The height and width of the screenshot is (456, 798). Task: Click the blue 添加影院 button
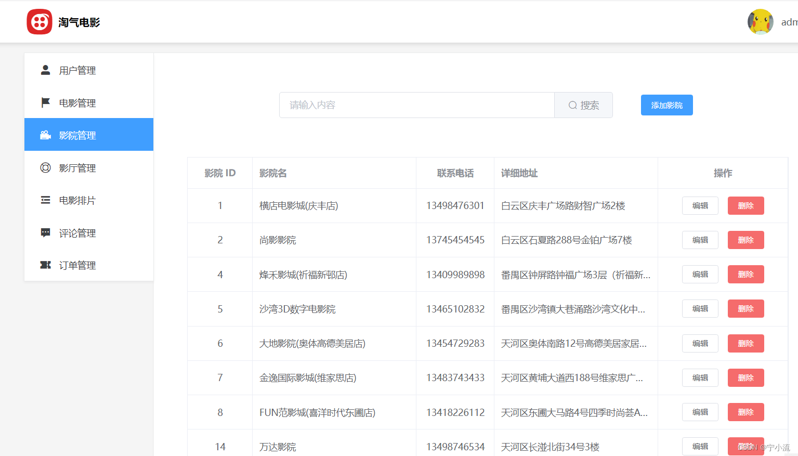[x=666, y=105]
